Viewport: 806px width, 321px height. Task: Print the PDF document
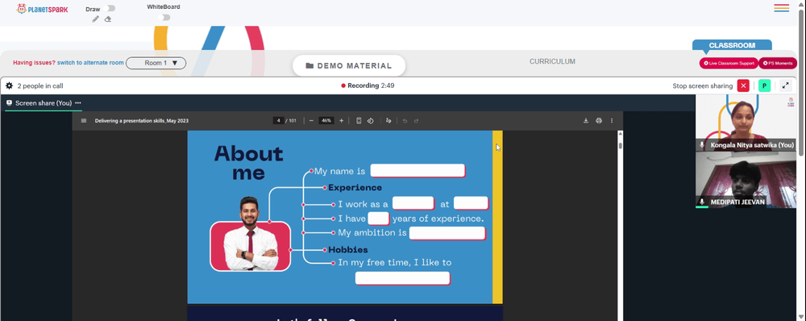pos(599,121)
